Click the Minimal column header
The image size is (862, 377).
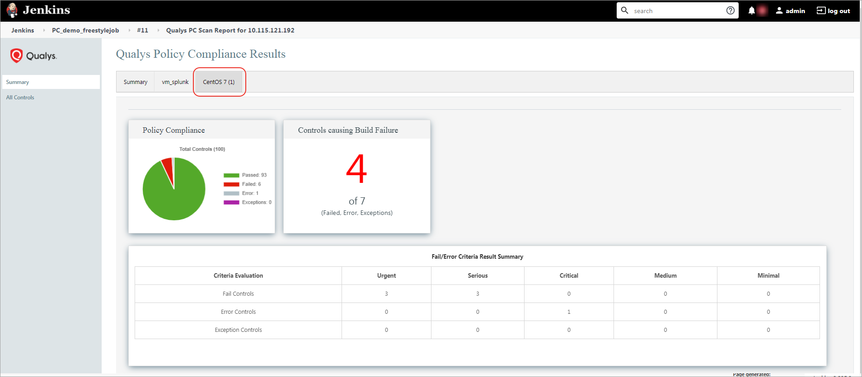(x=768, y=275)
